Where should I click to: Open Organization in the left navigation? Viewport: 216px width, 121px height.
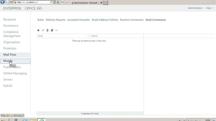click(x=11, y=42)
